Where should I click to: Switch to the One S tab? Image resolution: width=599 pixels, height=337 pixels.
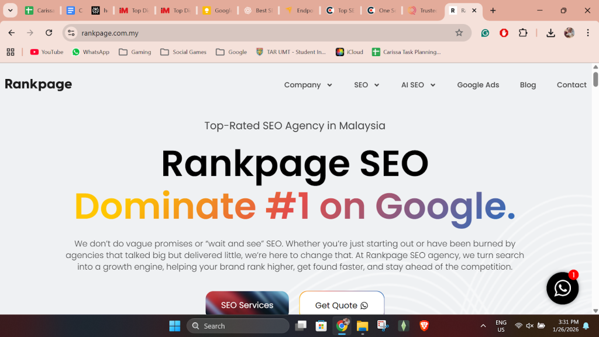381,11
